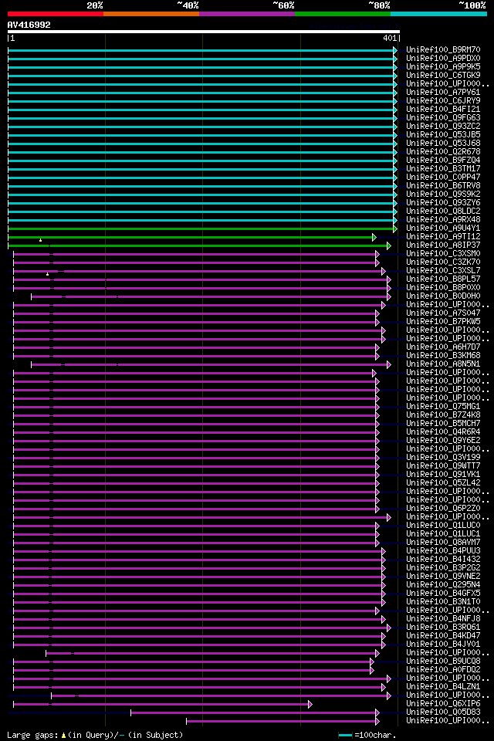Select UniRef100_B4PUU3 hit

(443, 551)
